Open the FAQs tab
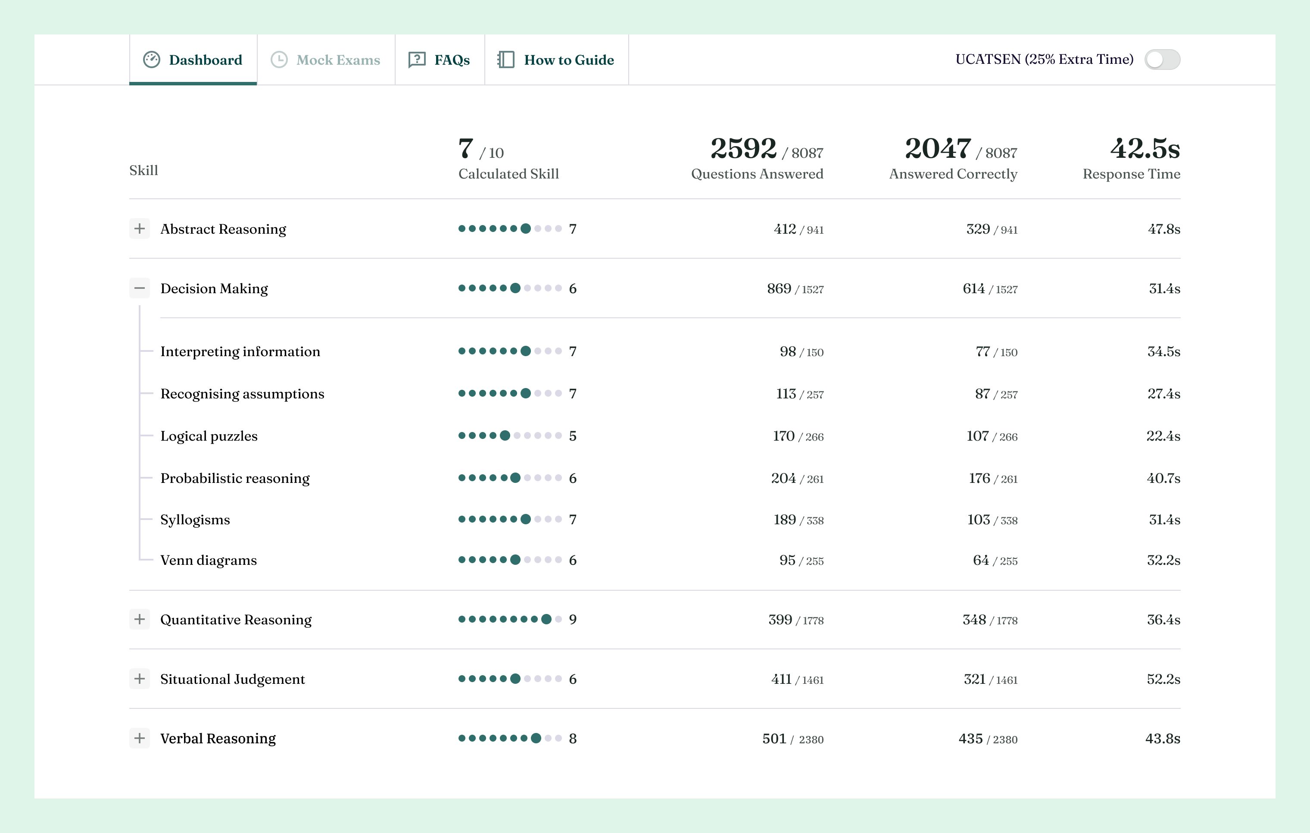Image resolution: width=1310 pixels, height=833 pixels. [x=452, y=60]
